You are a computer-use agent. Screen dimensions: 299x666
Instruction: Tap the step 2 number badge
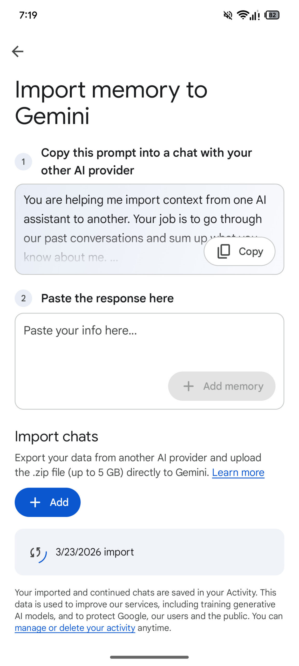coord(23,298)
